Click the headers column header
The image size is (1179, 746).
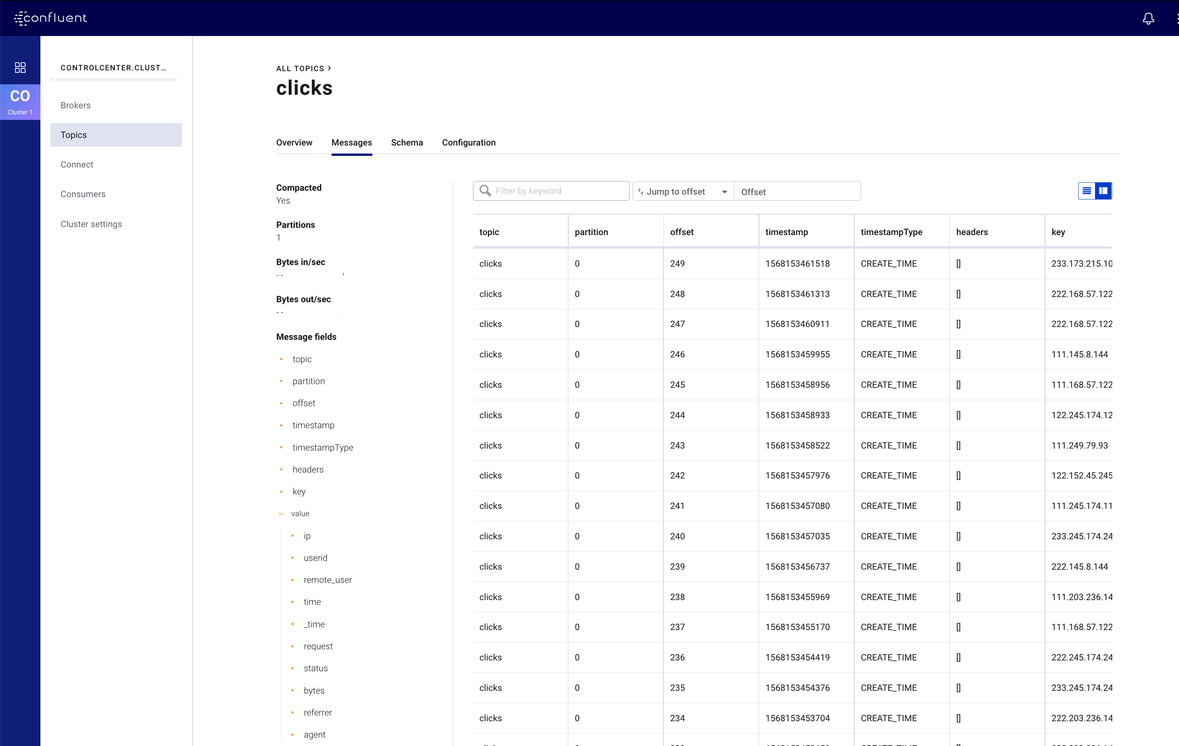[972, 232]
